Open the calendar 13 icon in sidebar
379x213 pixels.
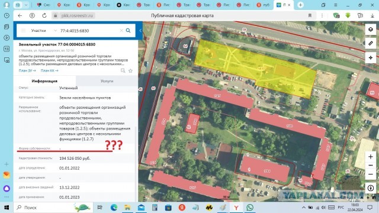(x=7, y=49)
